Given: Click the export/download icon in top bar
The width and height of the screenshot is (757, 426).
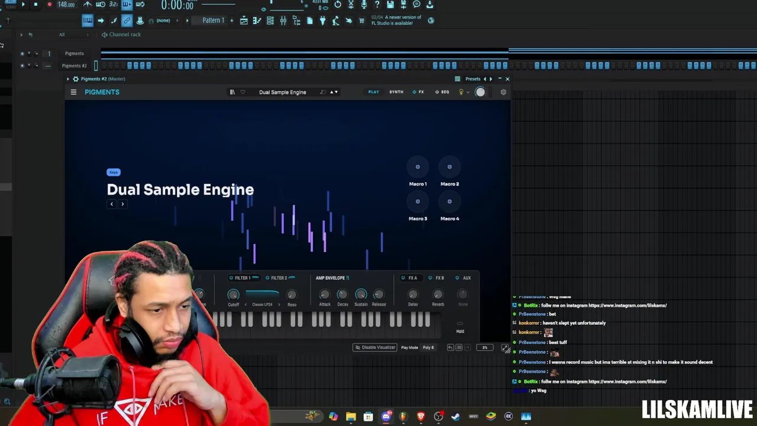Looking at the screenshot, I should pyautogui.click(x=429, y=5).
